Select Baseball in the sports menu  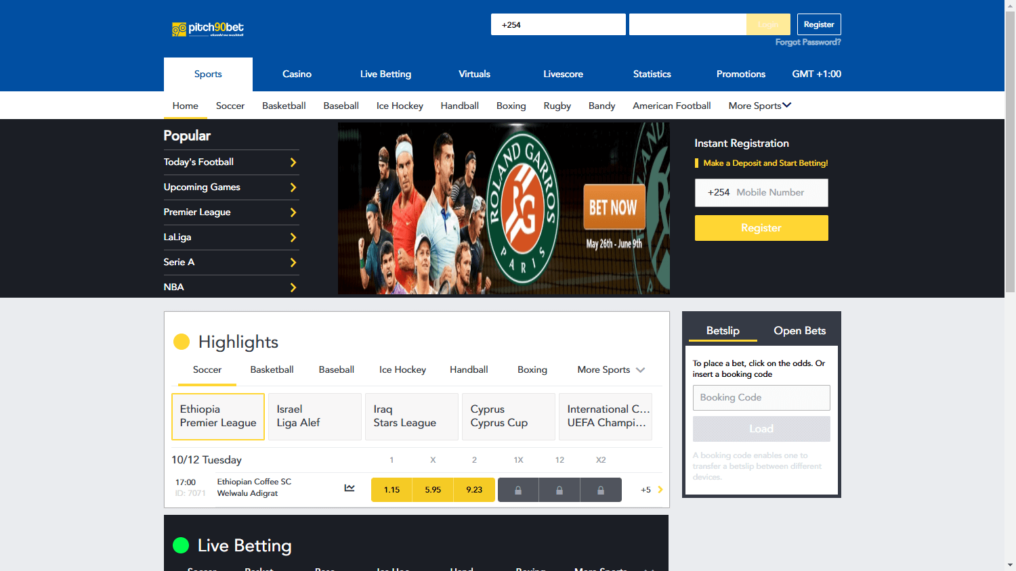341,106
